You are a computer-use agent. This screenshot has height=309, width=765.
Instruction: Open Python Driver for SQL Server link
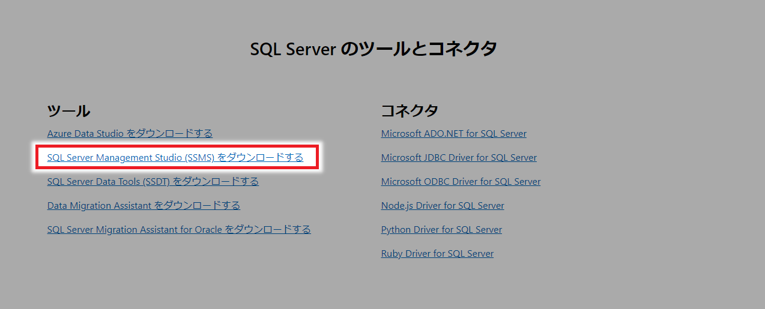pyautogui.click(x=441, y=229)
